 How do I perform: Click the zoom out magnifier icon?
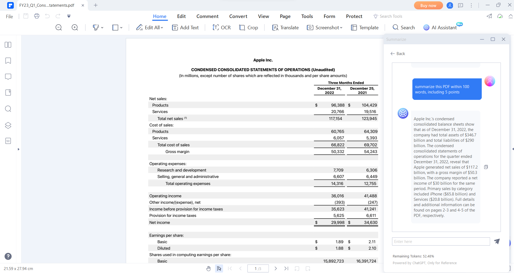pos(59,27)
